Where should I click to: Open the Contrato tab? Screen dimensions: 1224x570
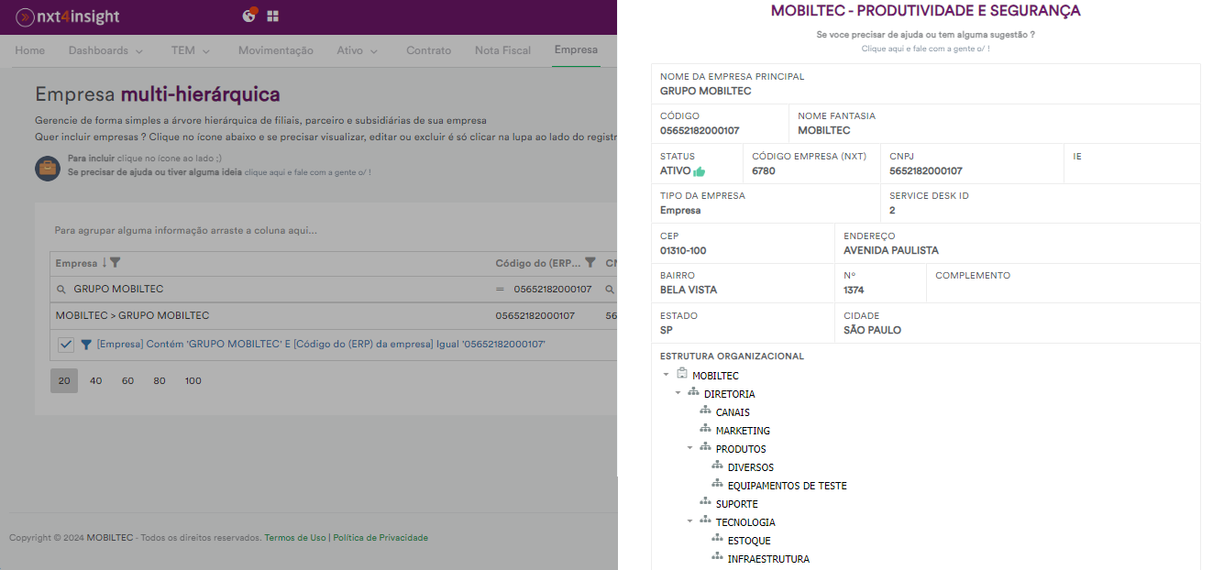429,50
